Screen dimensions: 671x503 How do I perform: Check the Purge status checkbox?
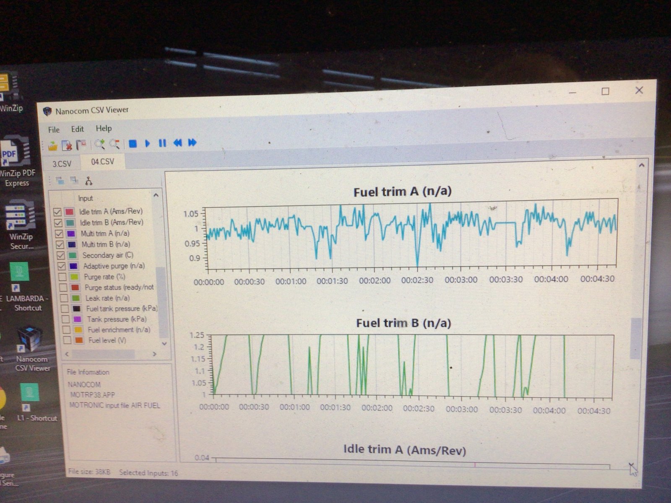click(63, 288)
